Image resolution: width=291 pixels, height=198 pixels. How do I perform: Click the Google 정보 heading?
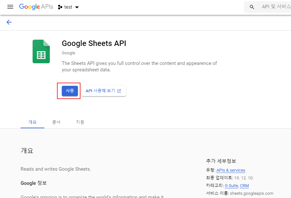(x=33, y=183)
